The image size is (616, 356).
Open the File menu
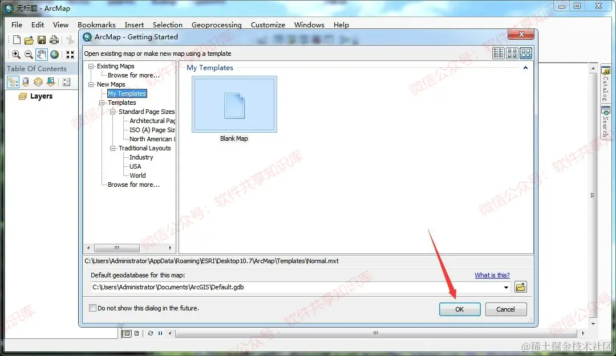coord(17,24)
